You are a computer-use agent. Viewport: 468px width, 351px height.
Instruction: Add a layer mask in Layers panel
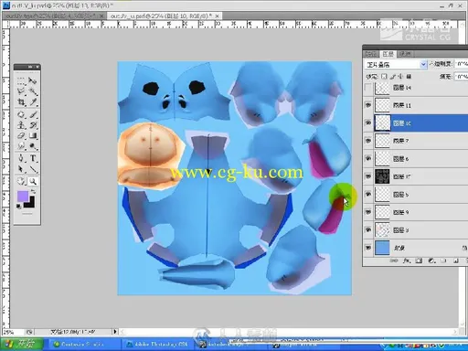(x=419, y=261)
